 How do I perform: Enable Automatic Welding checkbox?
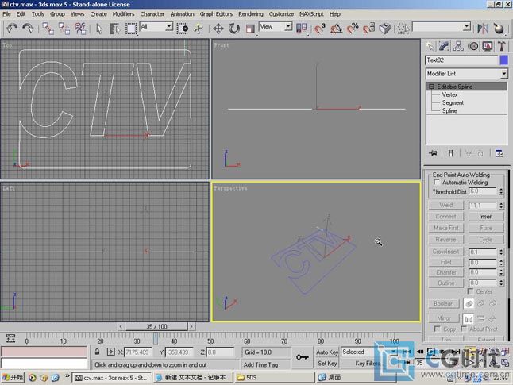click(437, 182)
